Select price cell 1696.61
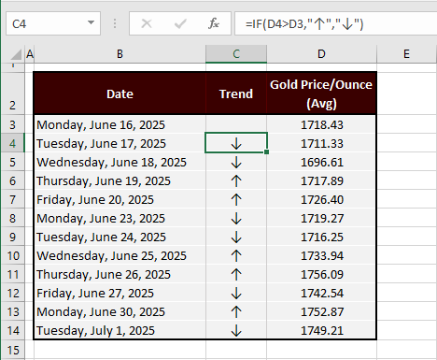 (321, 162)
